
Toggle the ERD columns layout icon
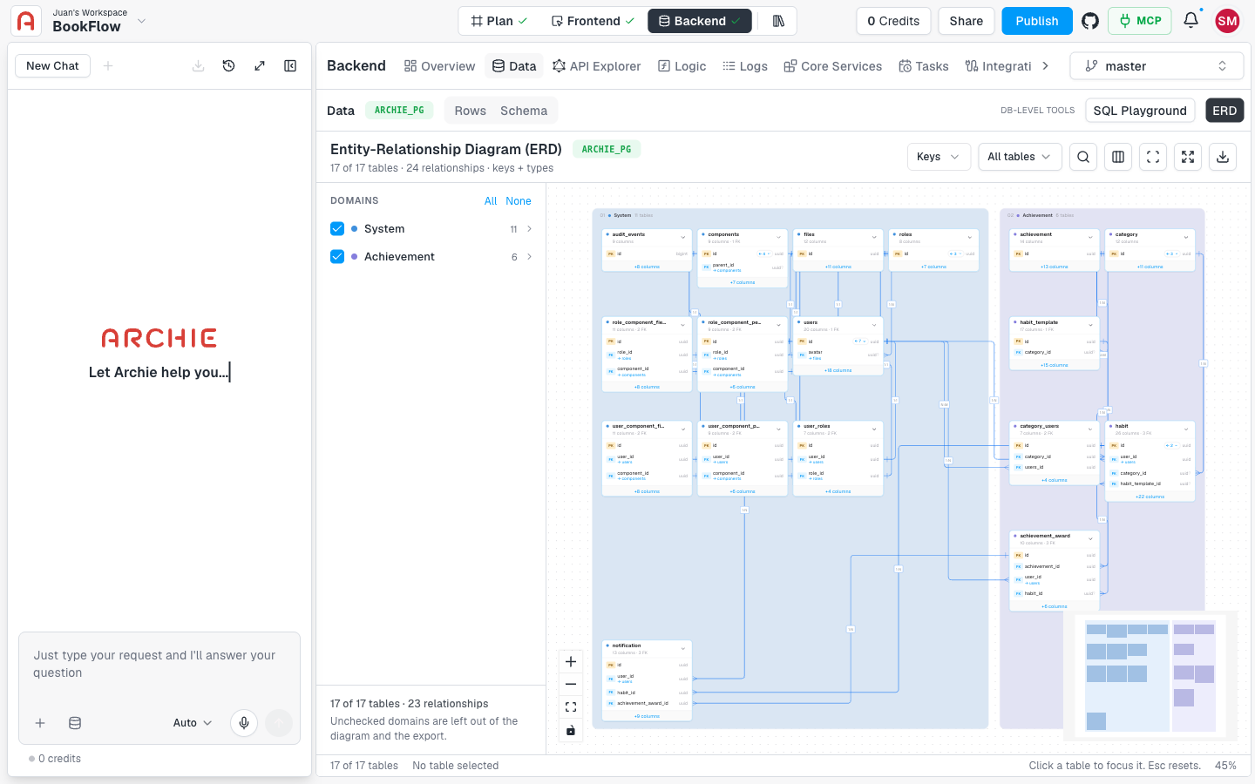click(x=1118, y=157)
